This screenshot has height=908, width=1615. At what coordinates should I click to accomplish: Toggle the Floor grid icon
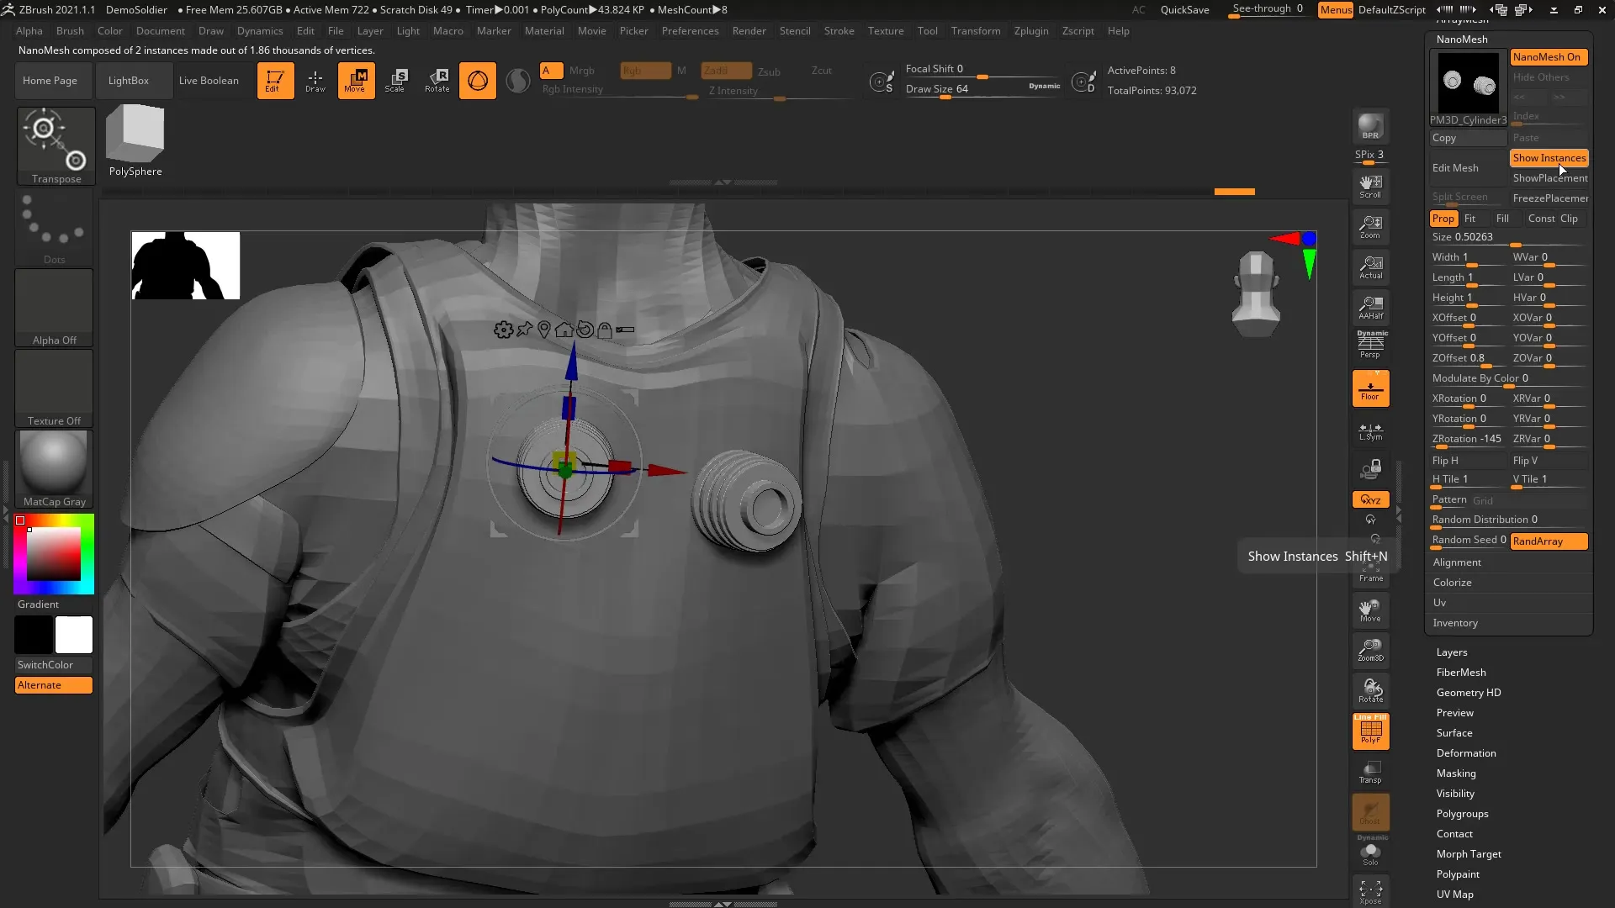coord(1370,388)
